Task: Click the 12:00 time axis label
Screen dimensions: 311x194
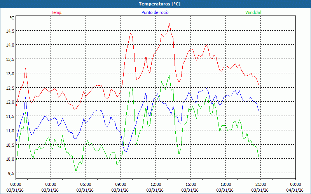Action: click(x=155, y=184)
